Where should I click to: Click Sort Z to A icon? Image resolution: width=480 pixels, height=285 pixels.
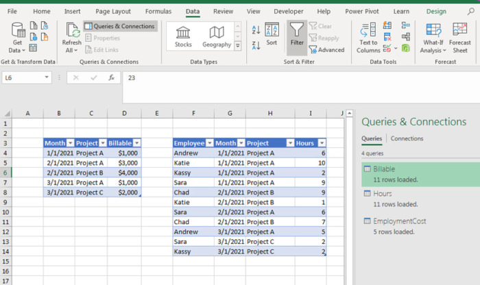pyautogui.click(x=256, y=46)
